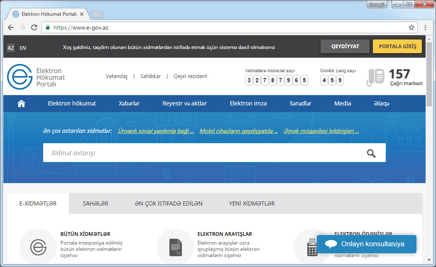Viewport: 436px width, 267px height.
Task: Switch language to EN
Action: click(23, 48)
